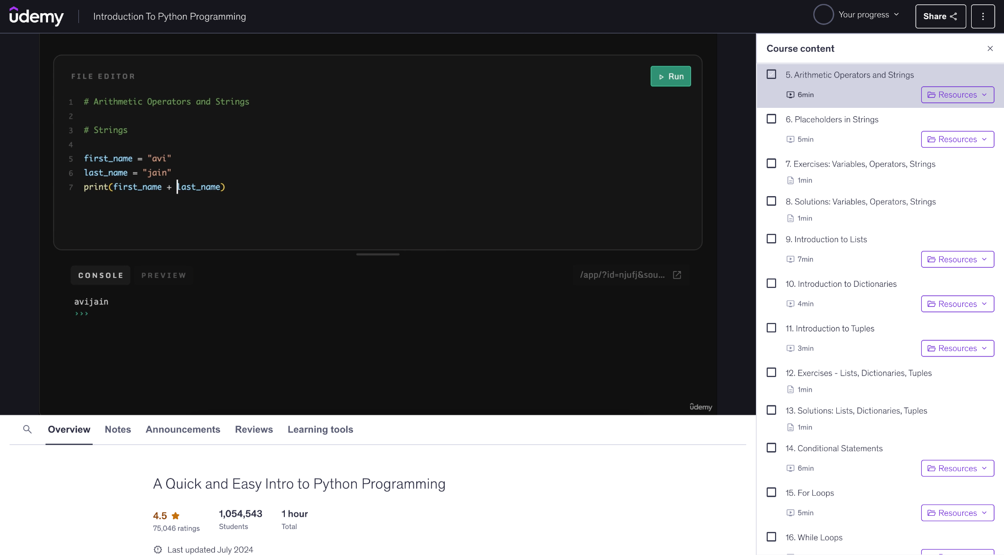Open the Your progress dropdown
Viewport: 1004px width, 555px height.
point(857,14)
